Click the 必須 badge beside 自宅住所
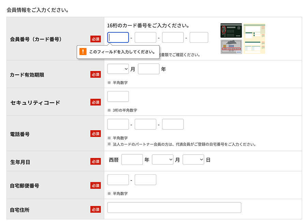 [x=95, y=209]
